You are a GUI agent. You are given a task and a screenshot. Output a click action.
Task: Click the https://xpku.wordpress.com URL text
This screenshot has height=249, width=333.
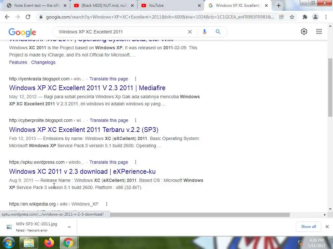coord(37,162)
